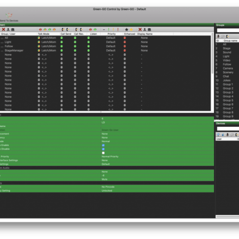239x239 pixels.
Task: Open the Normal Priority property value
Action: coord(110,157)
